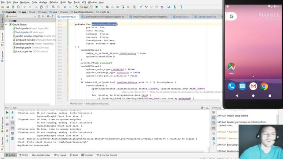Open the TODO tool window tab

coord(23,155)
